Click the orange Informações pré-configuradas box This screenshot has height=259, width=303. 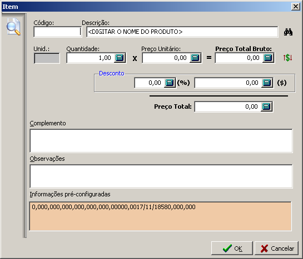[160, 216]
